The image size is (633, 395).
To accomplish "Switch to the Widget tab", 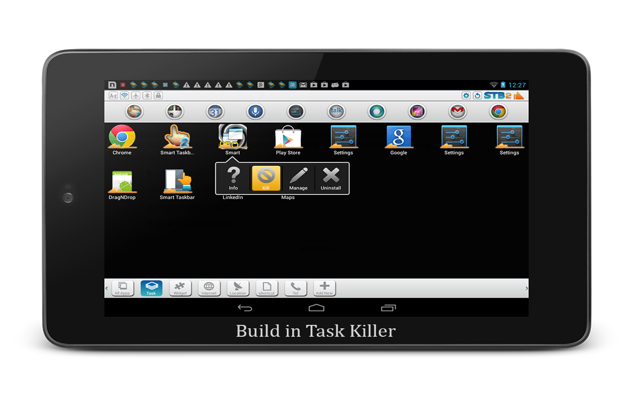I will pyautogui.click(x=180, y=288).
